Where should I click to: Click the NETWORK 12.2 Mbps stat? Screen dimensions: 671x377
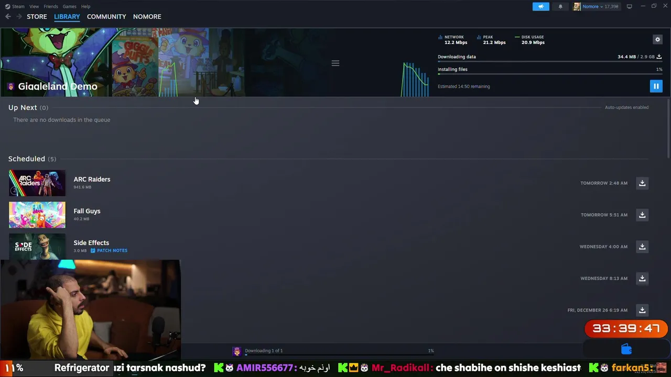coord(453,40)
